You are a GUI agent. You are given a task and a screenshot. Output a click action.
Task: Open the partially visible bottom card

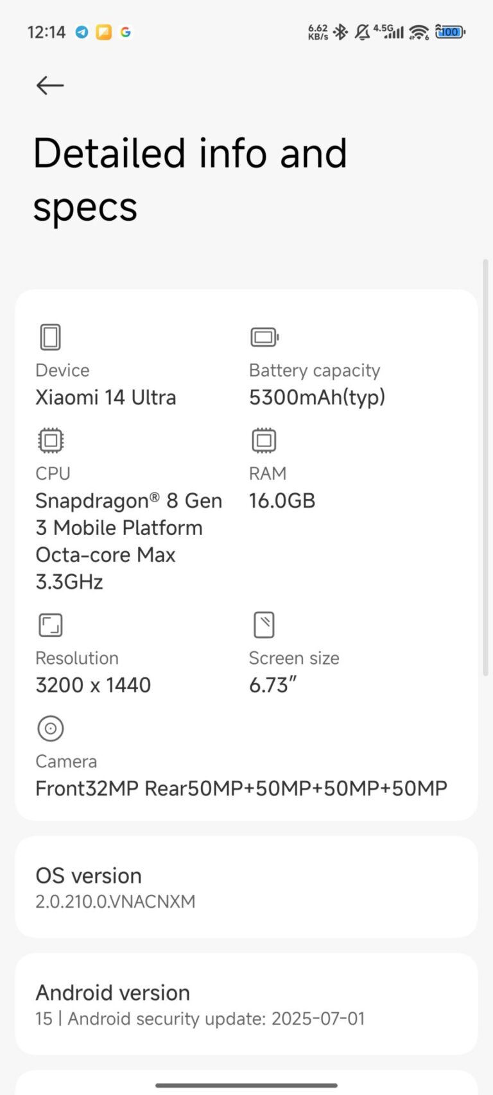coord(246,1084)
